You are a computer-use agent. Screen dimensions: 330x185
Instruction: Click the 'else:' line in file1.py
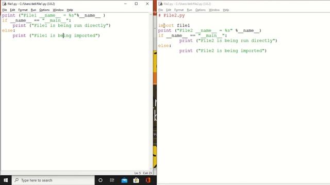pos(9,30)
